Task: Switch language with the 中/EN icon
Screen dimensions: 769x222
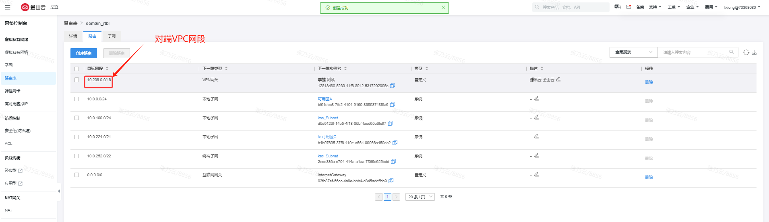Action: click(618, 7)
